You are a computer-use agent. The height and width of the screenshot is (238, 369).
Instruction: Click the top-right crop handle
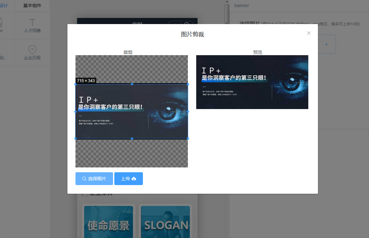(188, 84)
